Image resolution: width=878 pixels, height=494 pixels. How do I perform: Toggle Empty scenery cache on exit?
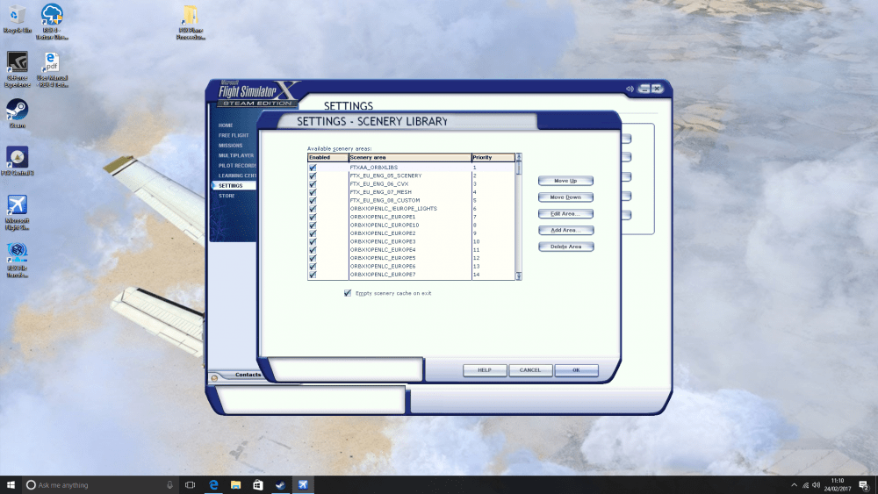coord(347,293)
